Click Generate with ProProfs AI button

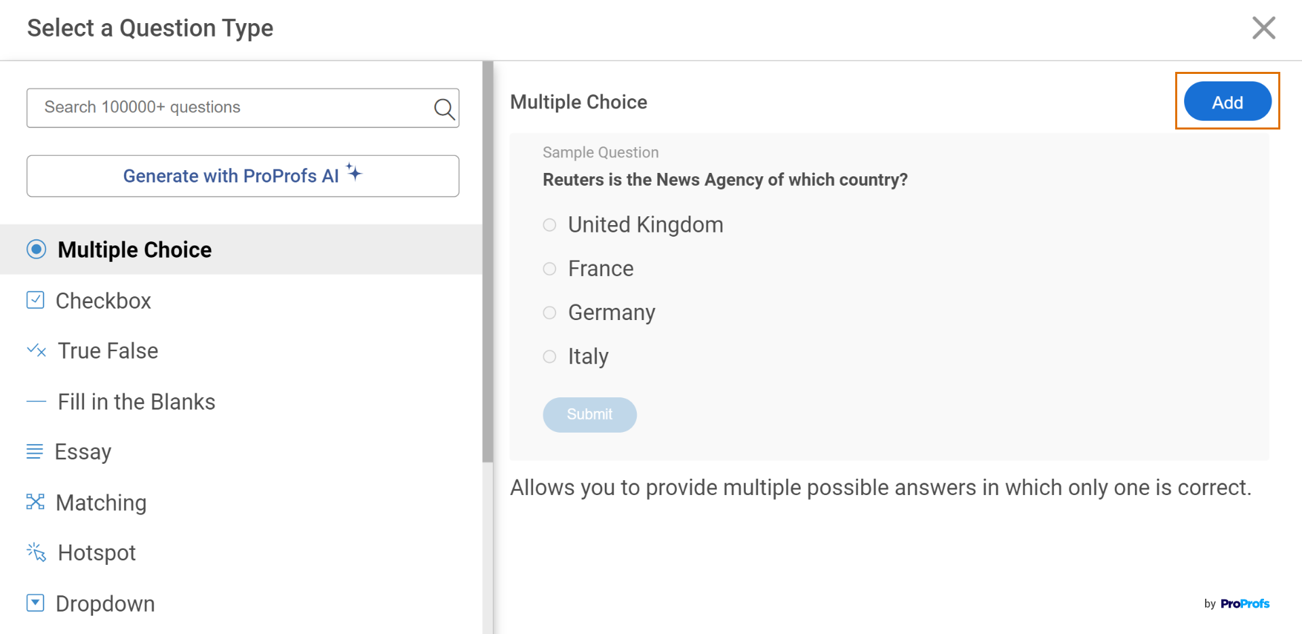tap(243, 176)
